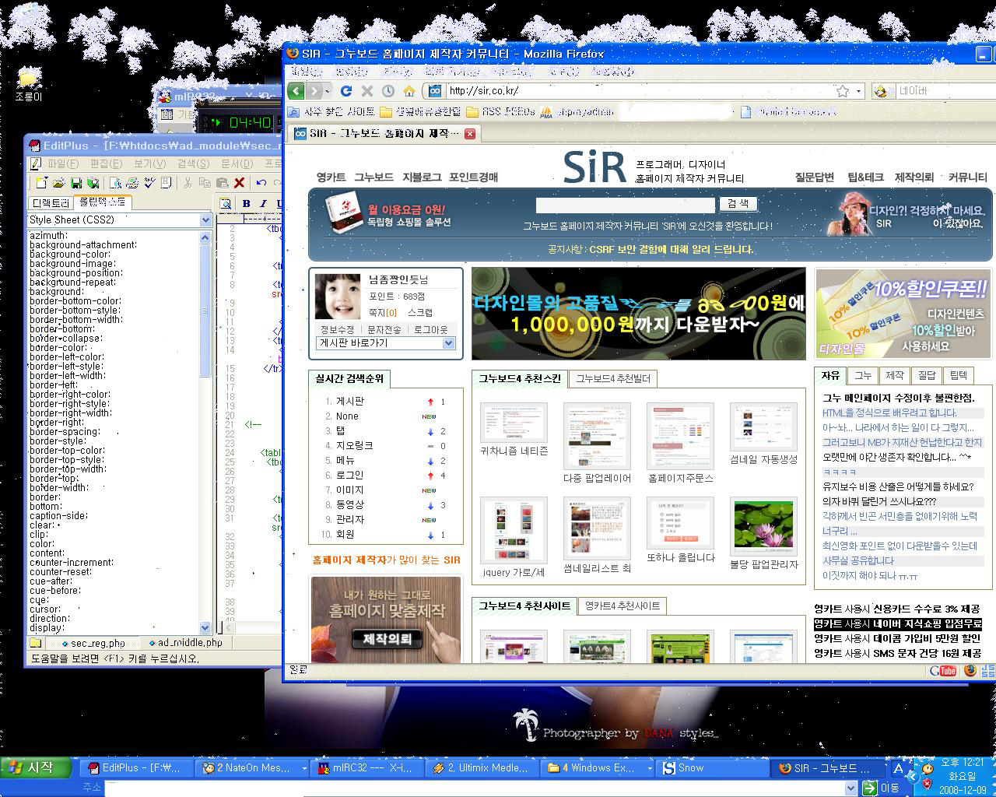Viewport: 996px width, 797px height.
Task: Expand the Style Sheet (CSS2) dropdown
Action: pos(205,220)
